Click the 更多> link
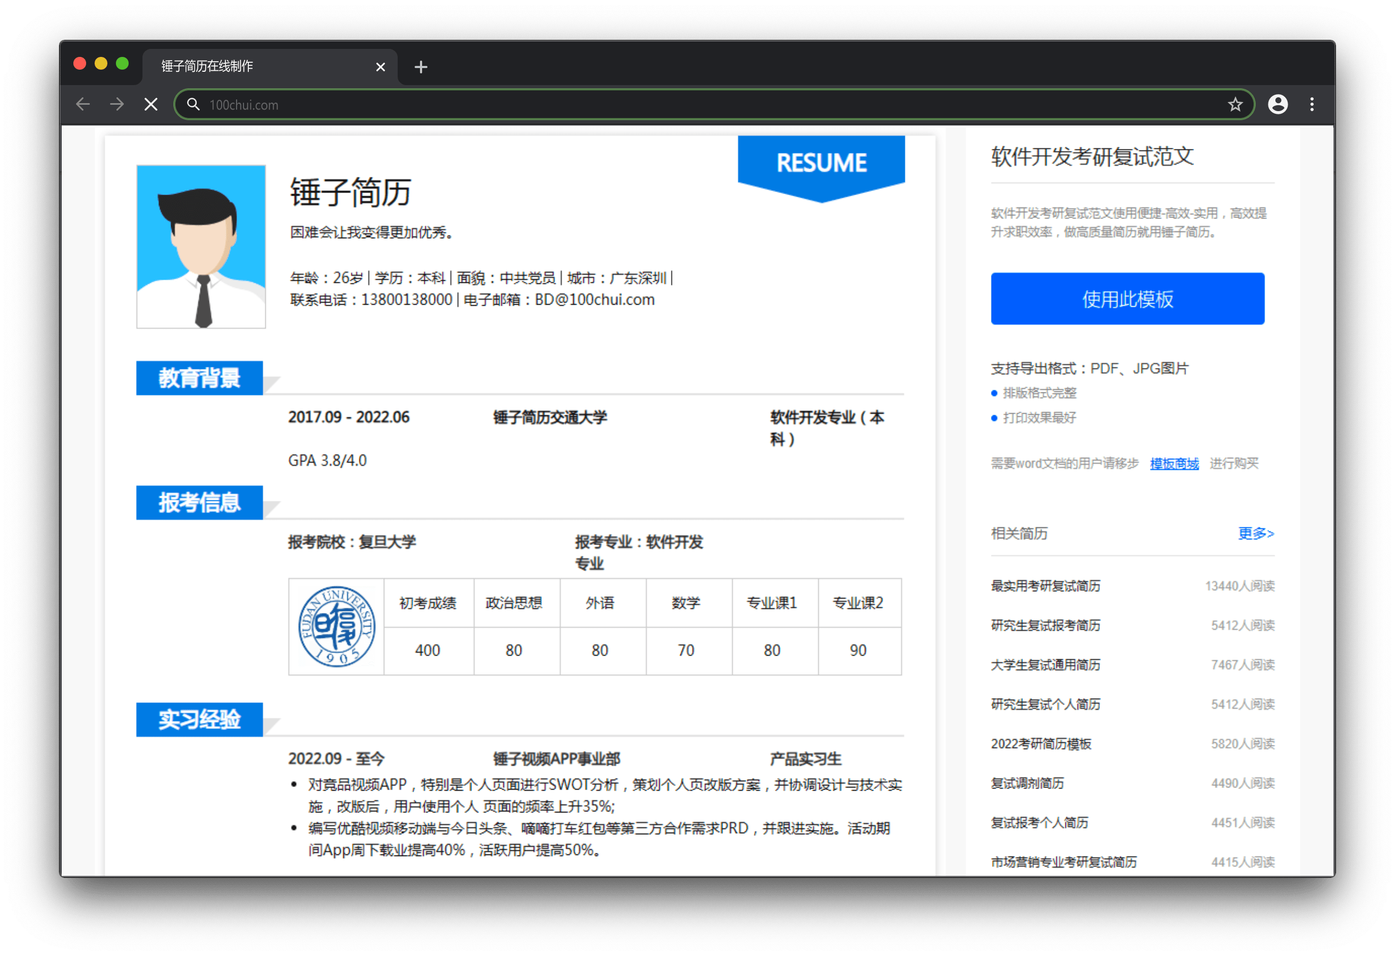The height and width of the screenshot is (956, 1395). coord(1256,533)
